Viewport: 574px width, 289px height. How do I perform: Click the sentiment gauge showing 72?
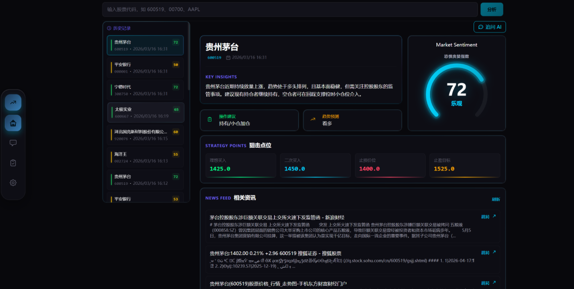pos(457,90)
